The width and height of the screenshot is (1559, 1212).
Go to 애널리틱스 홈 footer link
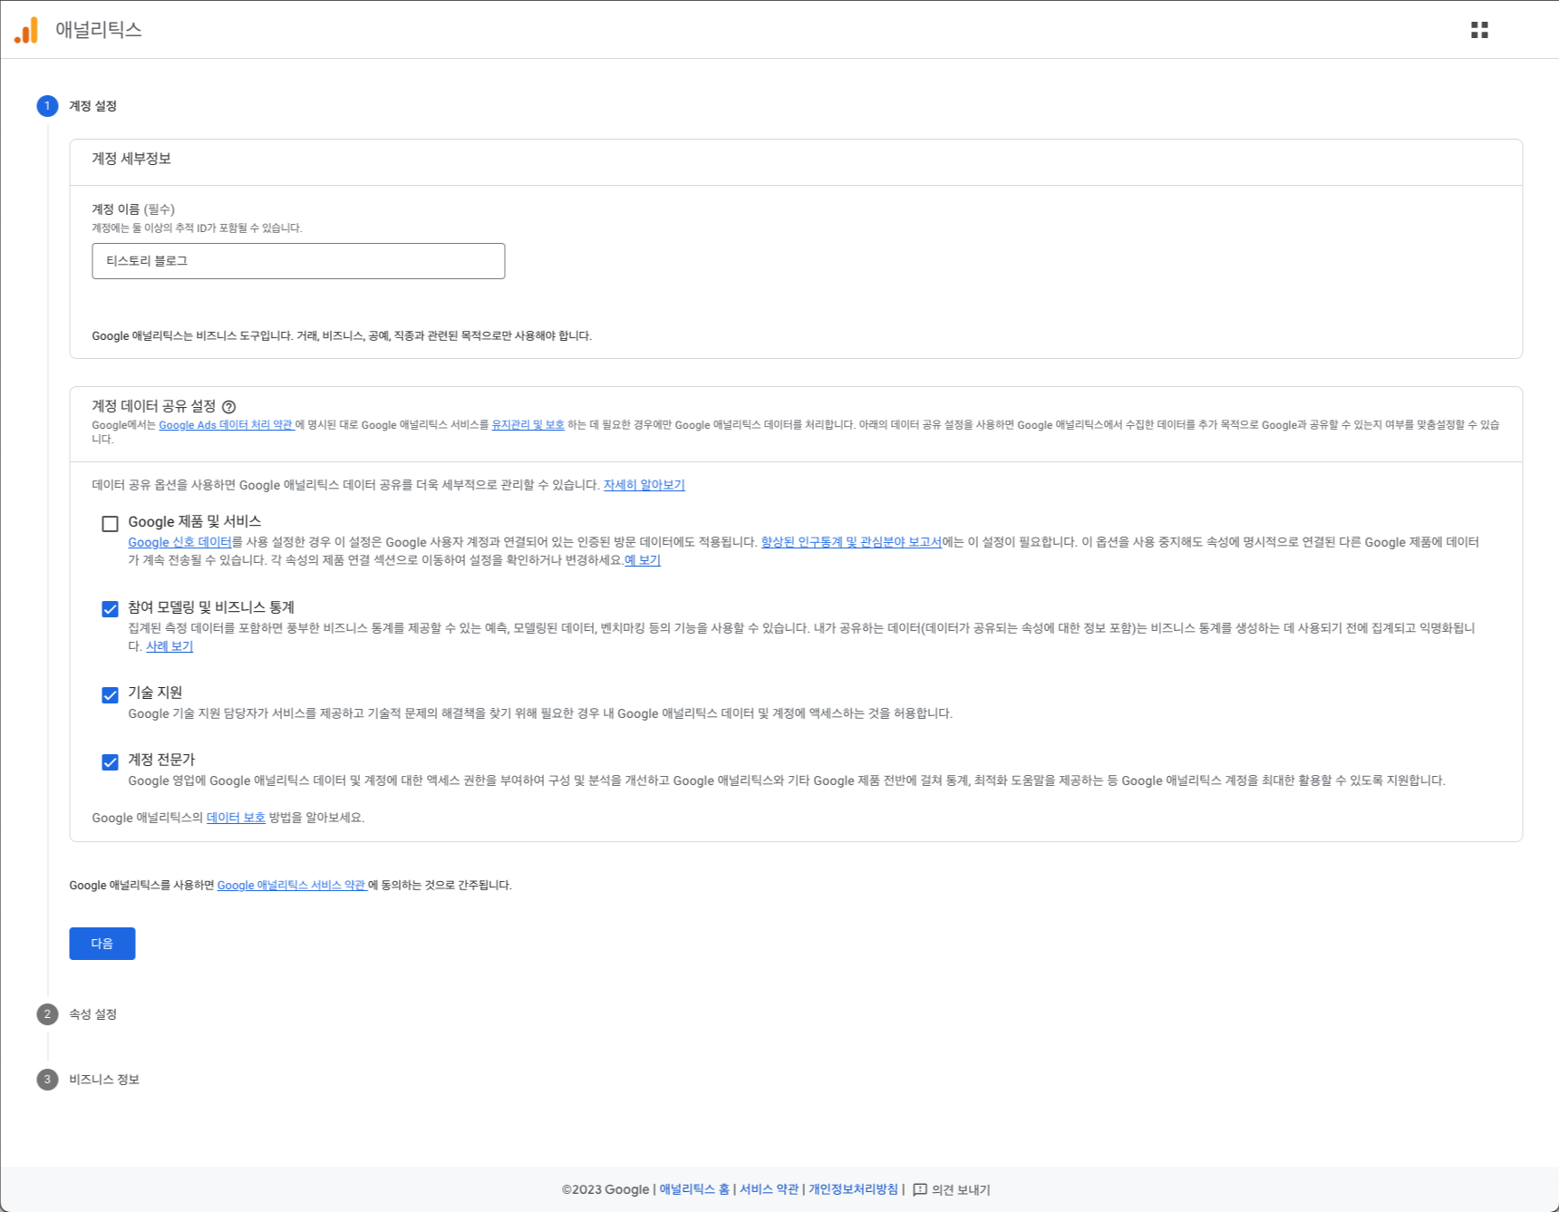[x=694, y=1189]
